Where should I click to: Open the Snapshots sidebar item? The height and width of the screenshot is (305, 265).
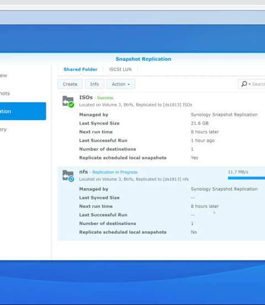pyautogui.click(x=5, y=93)
